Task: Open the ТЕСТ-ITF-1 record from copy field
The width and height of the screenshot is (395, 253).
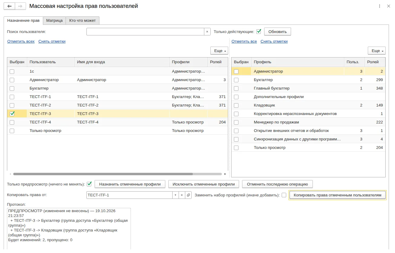Action: (x=188, y=195)
